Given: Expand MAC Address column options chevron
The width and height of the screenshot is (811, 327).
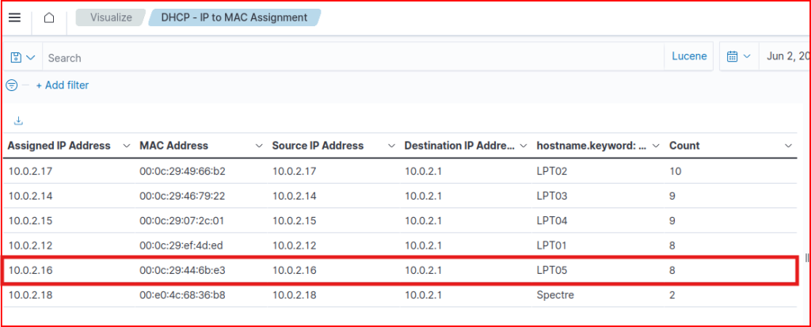Looking at the screenshot, I should coord(259,146).
